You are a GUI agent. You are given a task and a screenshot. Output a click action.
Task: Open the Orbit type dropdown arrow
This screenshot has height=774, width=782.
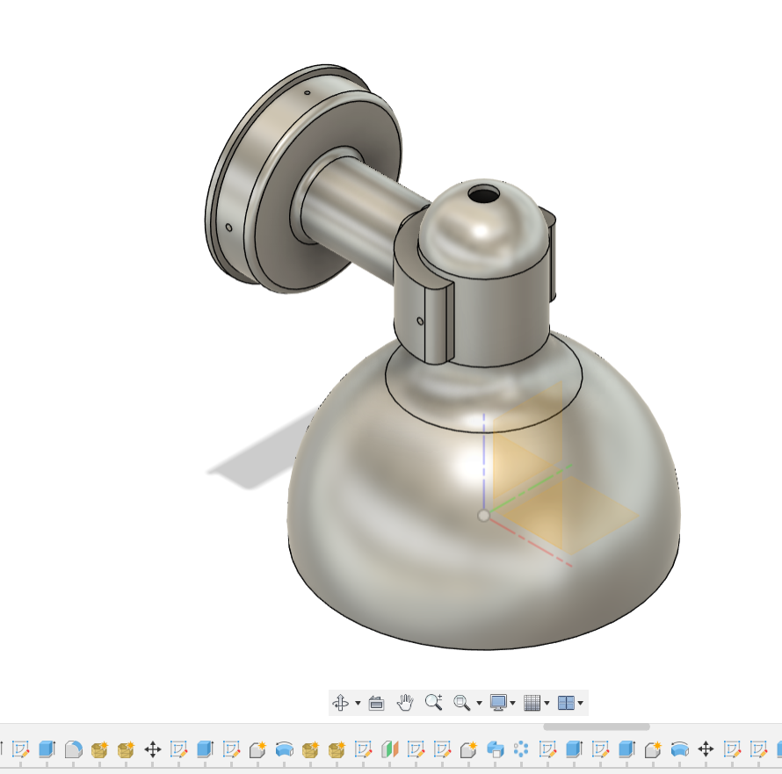(358, 703)
